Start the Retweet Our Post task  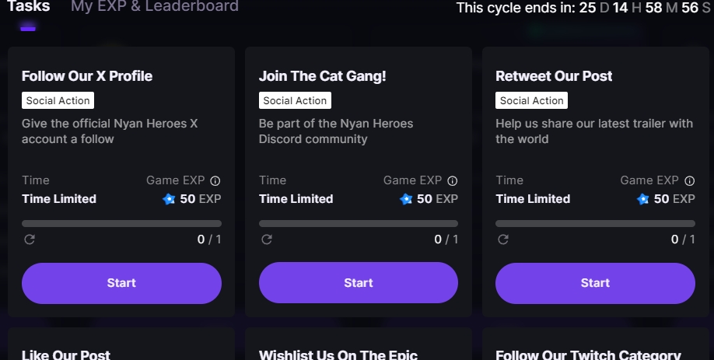coord(595,283)
